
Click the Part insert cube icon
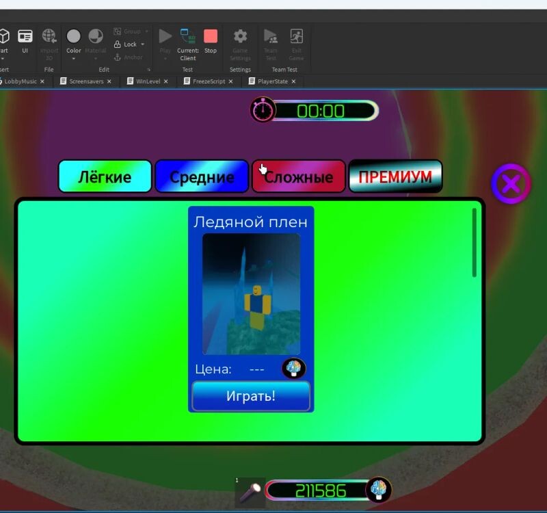pos(3,37)
